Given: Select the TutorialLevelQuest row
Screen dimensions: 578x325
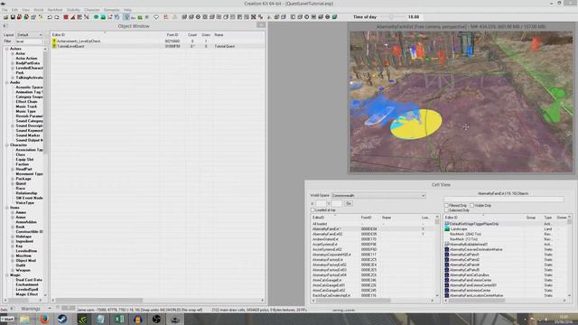Looking at the screenshot, I should tap(157, 46).
